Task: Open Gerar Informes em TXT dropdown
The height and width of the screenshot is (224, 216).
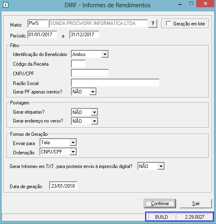Action: [161, 166]
